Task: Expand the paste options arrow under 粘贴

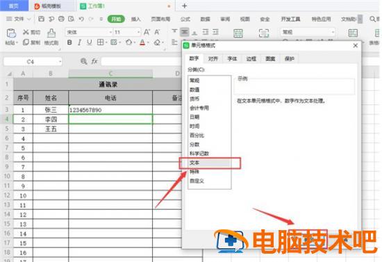Action: click(x=17, y=43)
